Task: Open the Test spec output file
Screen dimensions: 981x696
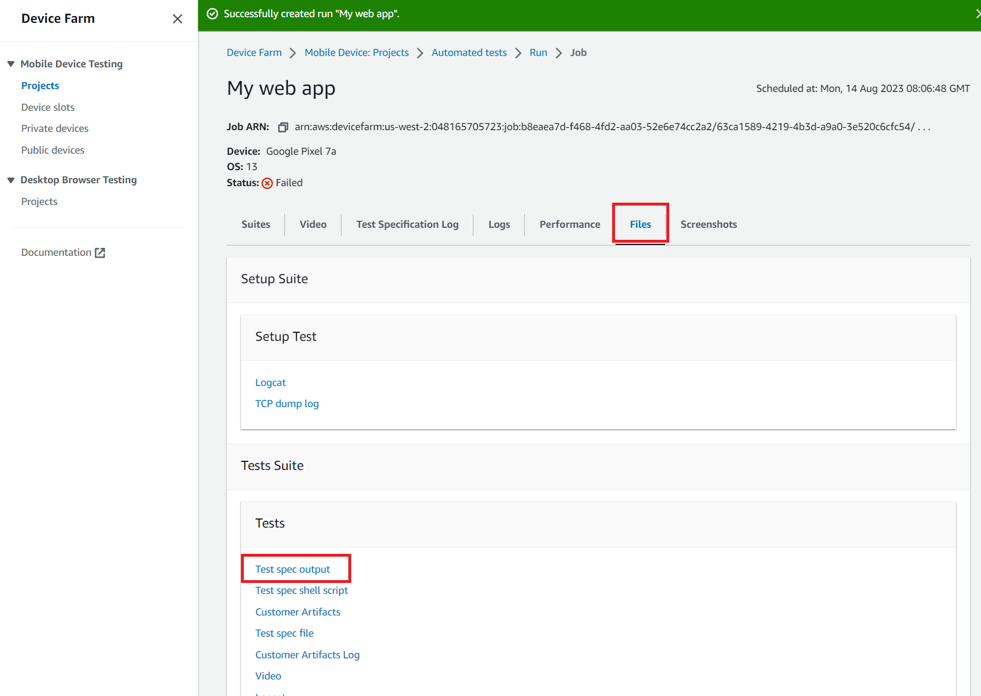Action: 292,569
